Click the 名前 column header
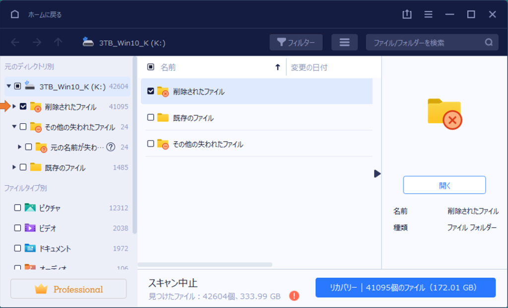This screenshot has width=508, height=308. (x=168, y=67)
